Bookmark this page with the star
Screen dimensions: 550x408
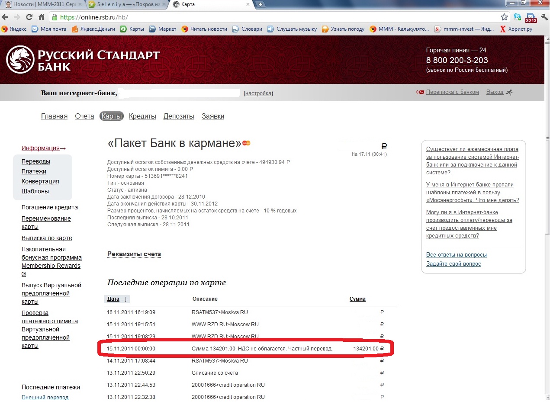(x=504, y=17)
